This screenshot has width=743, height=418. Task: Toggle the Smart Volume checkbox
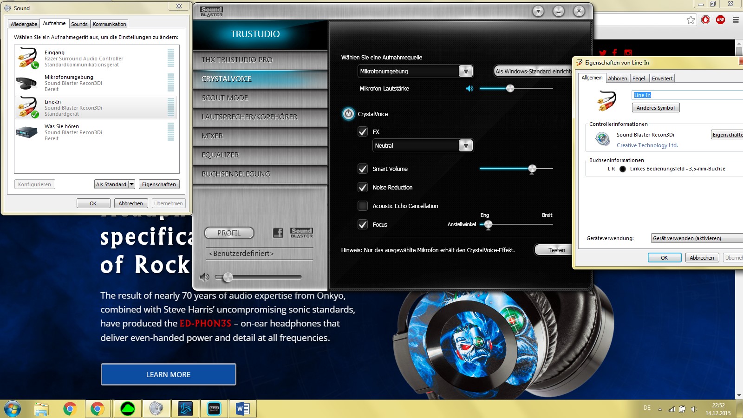pyautogui.click(x=363, y=169)
